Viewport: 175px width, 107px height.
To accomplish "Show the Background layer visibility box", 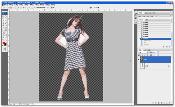I will [139, 66].
